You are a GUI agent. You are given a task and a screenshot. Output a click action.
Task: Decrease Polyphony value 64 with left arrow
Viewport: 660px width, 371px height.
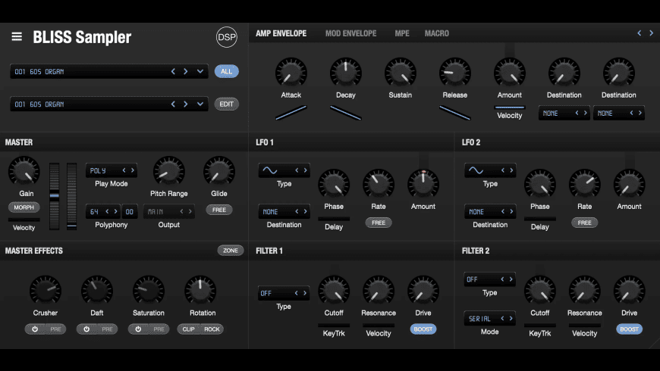107,212
